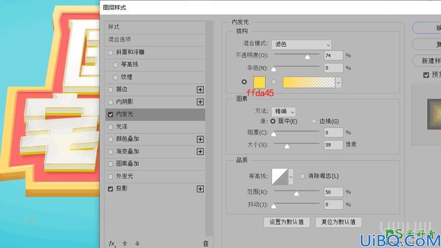441x248 pixels.
Task: Move effect down with the down arrow icon
Action: click(137, 243)
